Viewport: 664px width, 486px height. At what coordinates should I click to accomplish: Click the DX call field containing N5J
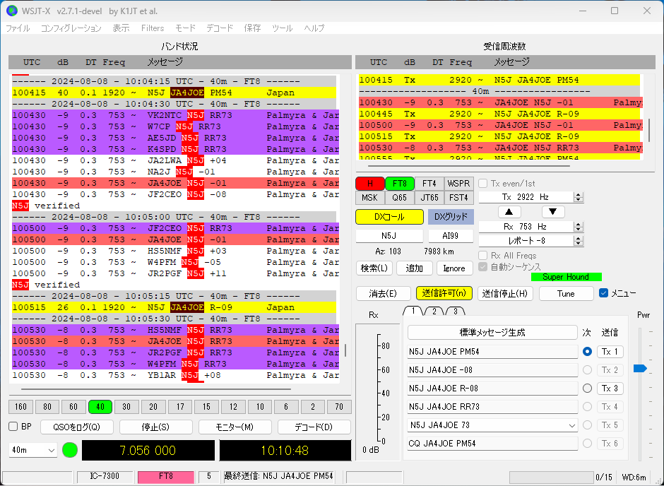tap(389, 236)
